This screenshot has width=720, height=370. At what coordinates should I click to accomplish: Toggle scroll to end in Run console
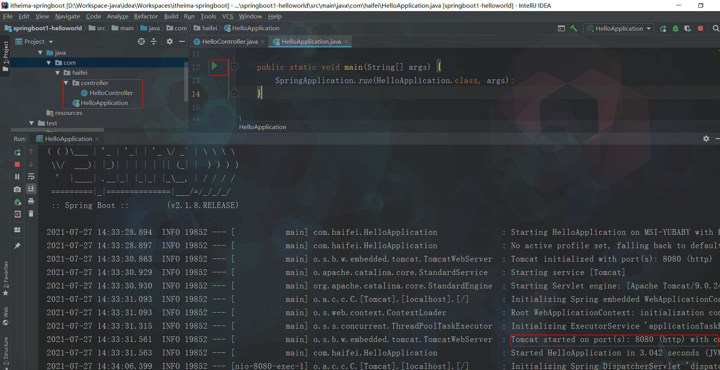(31, 188)
